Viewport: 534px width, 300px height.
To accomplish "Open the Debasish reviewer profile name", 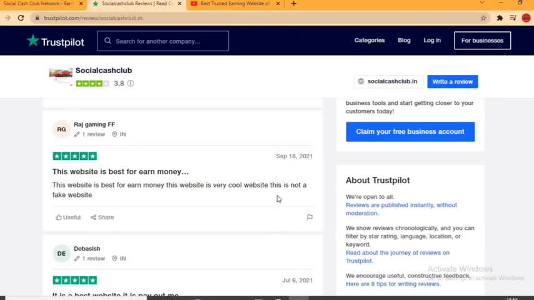I will click(87, 249).
